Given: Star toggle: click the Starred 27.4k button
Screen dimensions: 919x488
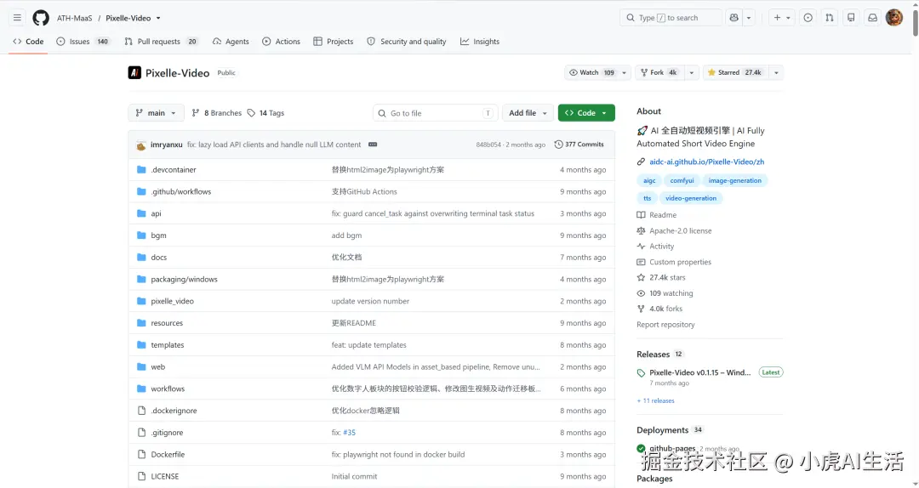Looking at the screenshot, I should 735,72.
